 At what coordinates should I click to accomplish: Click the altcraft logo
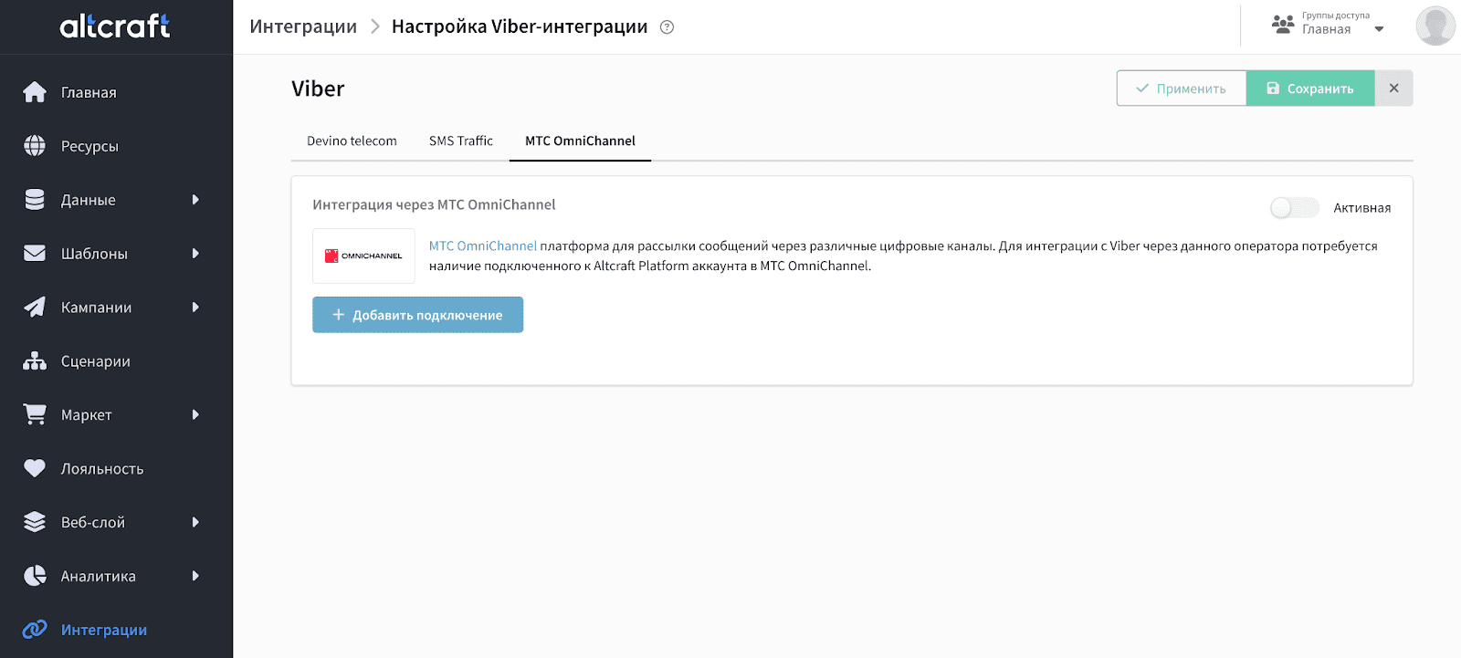click(x=115, y=26)
